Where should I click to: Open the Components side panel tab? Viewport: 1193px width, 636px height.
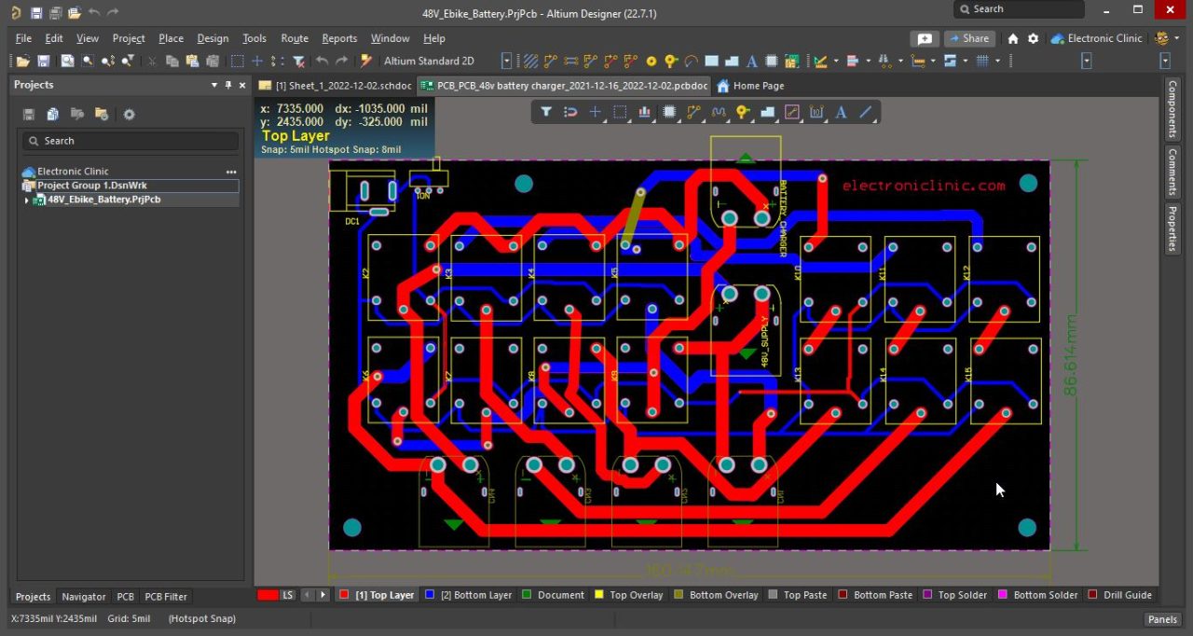pos(1172,109)
